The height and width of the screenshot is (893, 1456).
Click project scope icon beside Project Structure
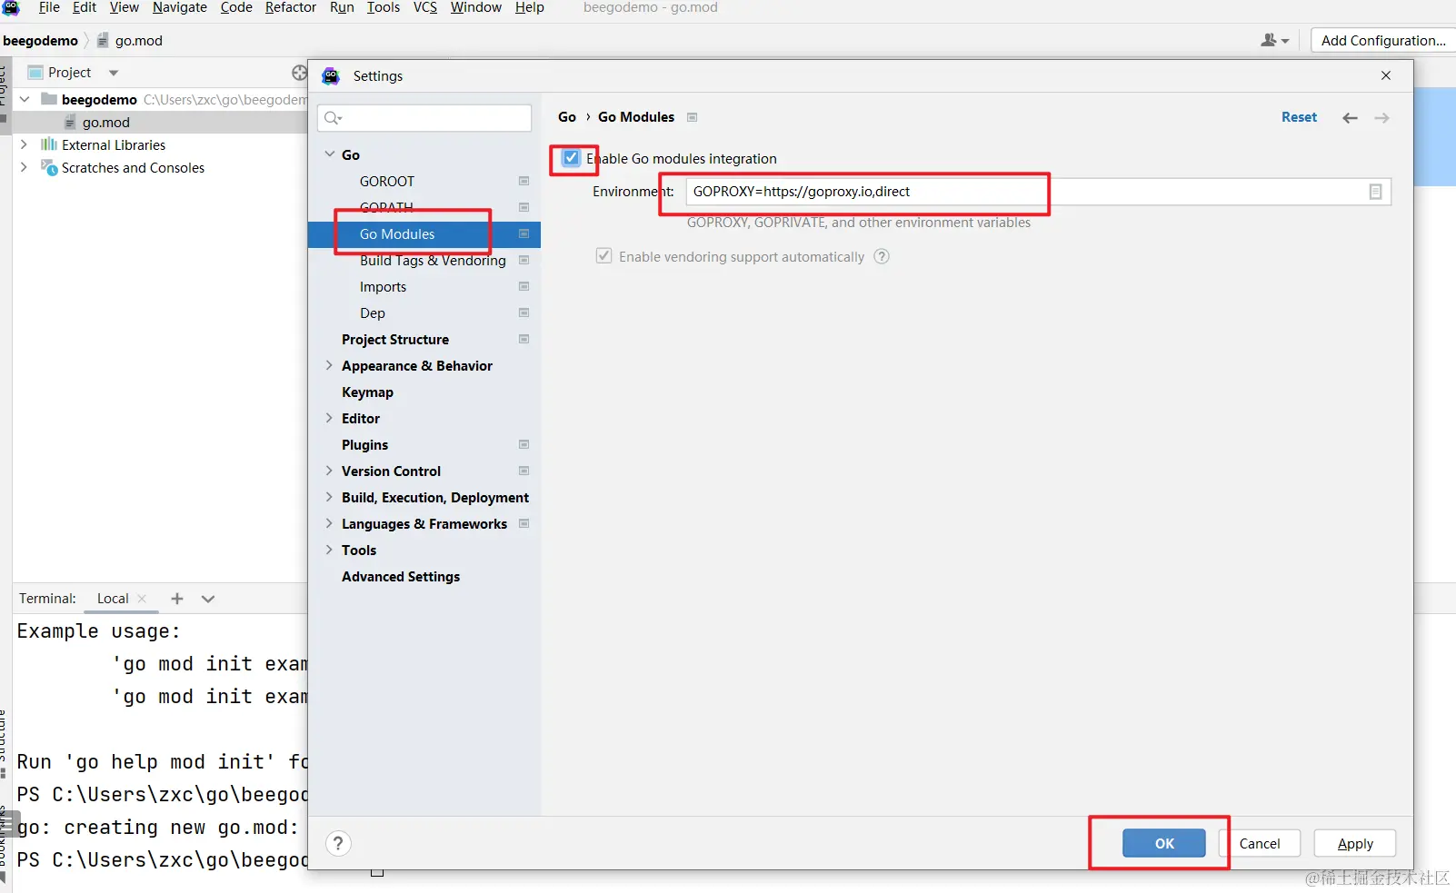[524, 339]
